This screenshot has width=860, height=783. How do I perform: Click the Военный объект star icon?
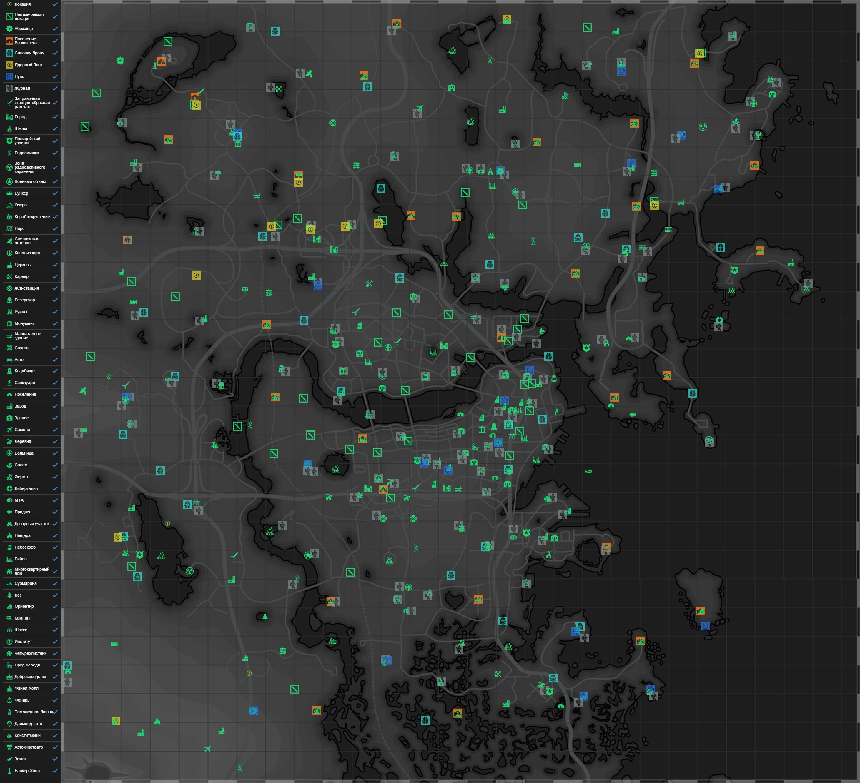(9, 182)
